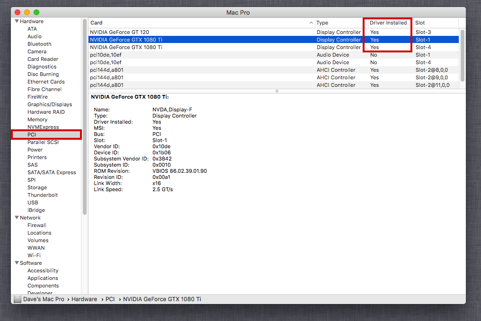The image size is (481, 321).
Task: Click GTX 1080 Ti in path bar
Action: pyautogui.click(x=162, y=299)
